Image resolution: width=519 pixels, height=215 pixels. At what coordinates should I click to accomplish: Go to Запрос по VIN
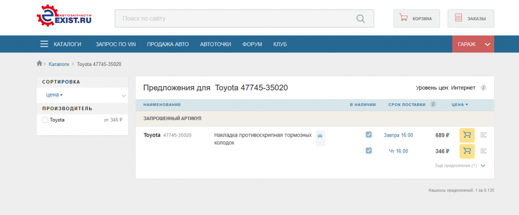115,44
